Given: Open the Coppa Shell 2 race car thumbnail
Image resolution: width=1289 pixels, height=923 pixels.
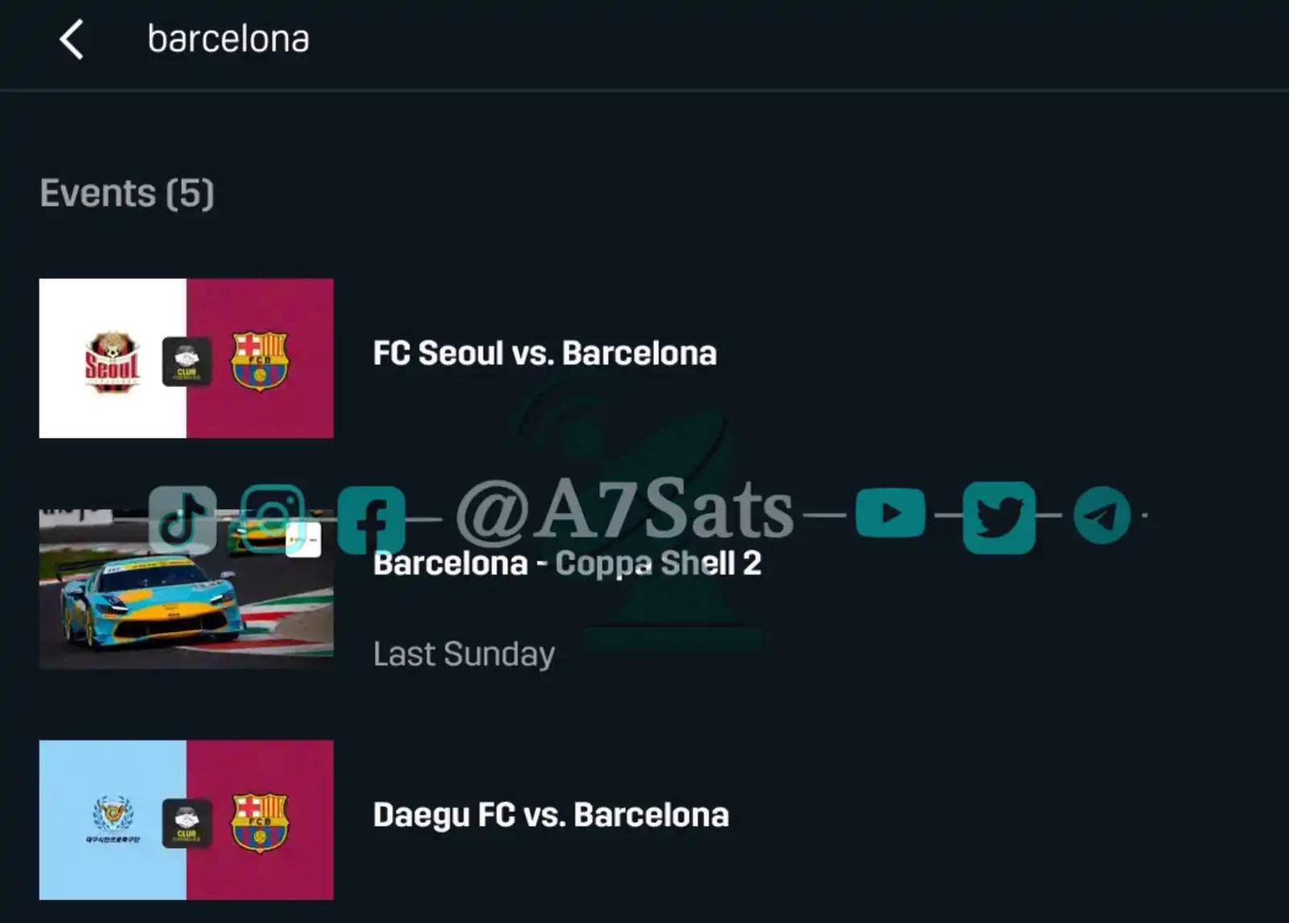Looking at the screenshot, I should tap(186, 589).
